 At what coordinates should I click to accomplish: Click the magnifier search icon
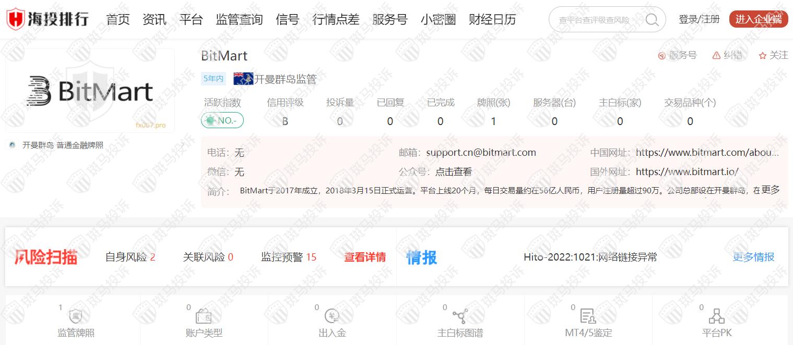(x=652, y=20)
